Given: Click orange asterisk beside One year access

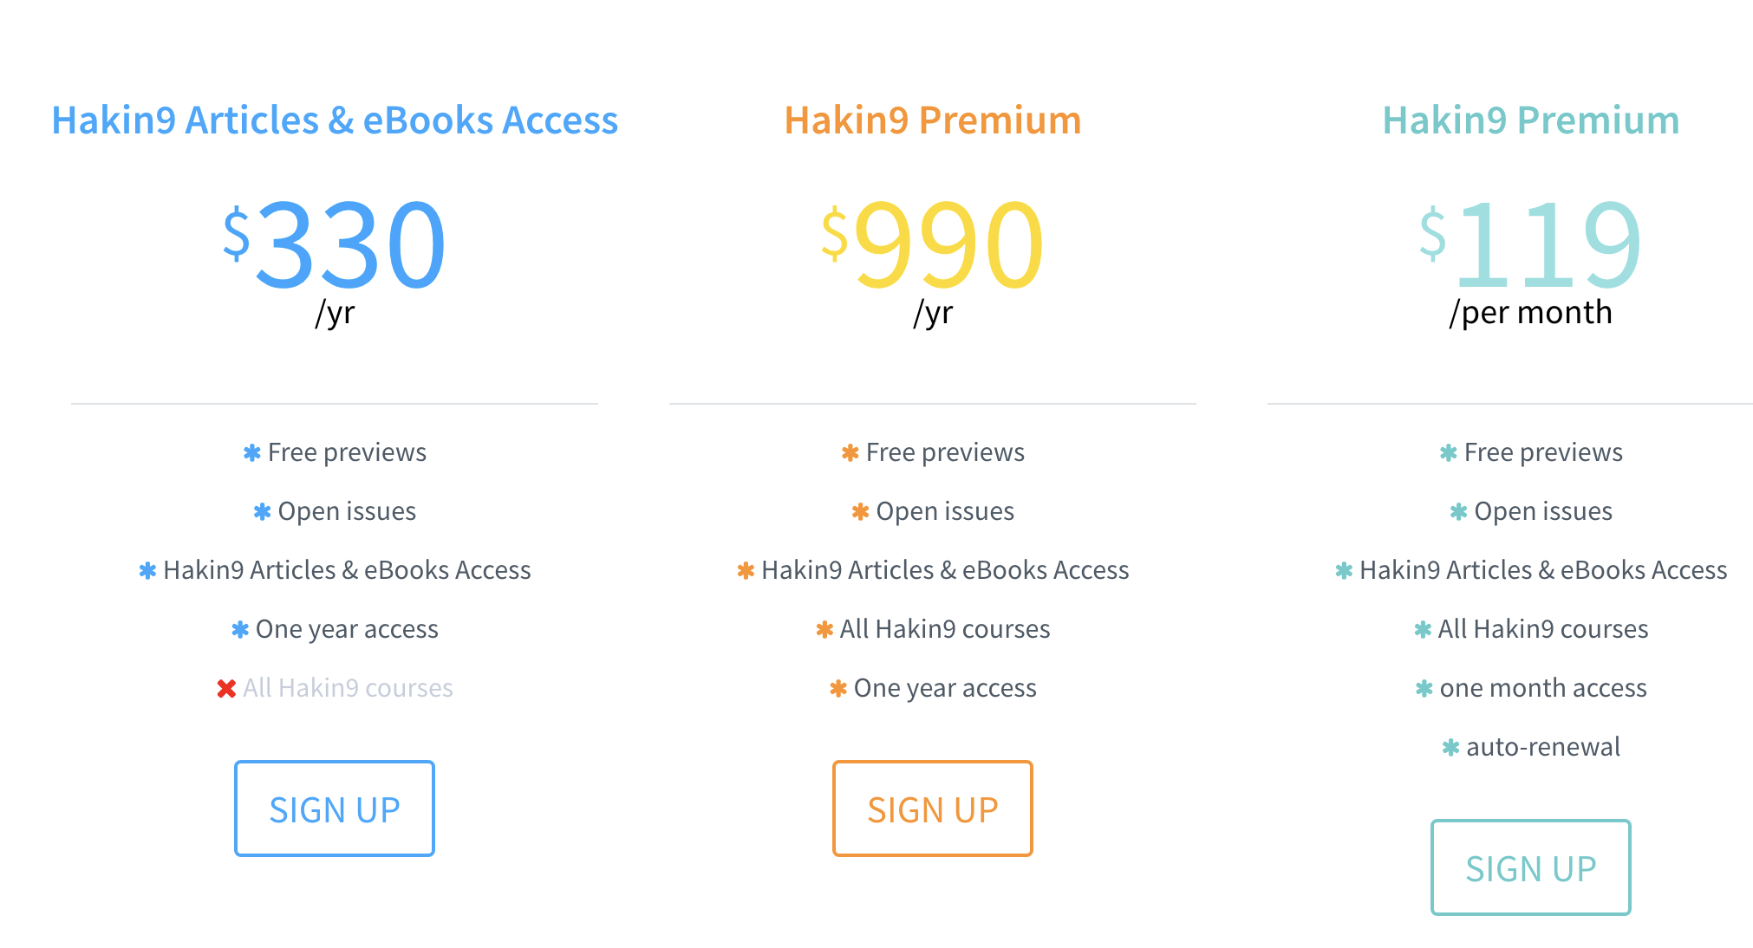Looking at the screenshot, I should (x=838, y=689).
